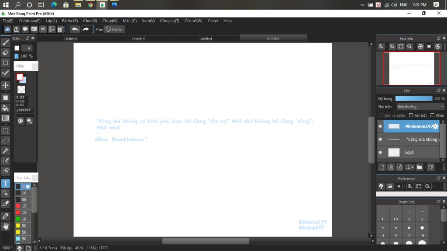The width and height of the screenshot is (447, 251).
Task: Create a new layer folder
Action: 419,167
